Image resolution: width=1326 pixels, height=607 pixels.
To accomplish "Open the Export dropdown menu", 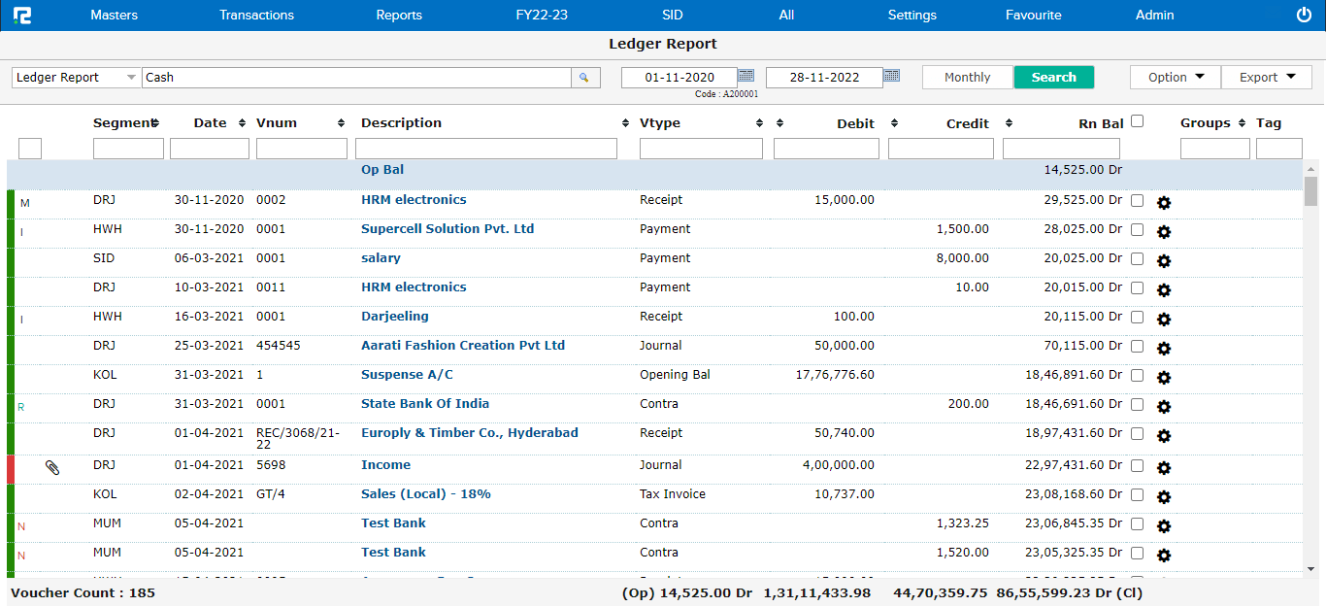I will (1267, 78).
